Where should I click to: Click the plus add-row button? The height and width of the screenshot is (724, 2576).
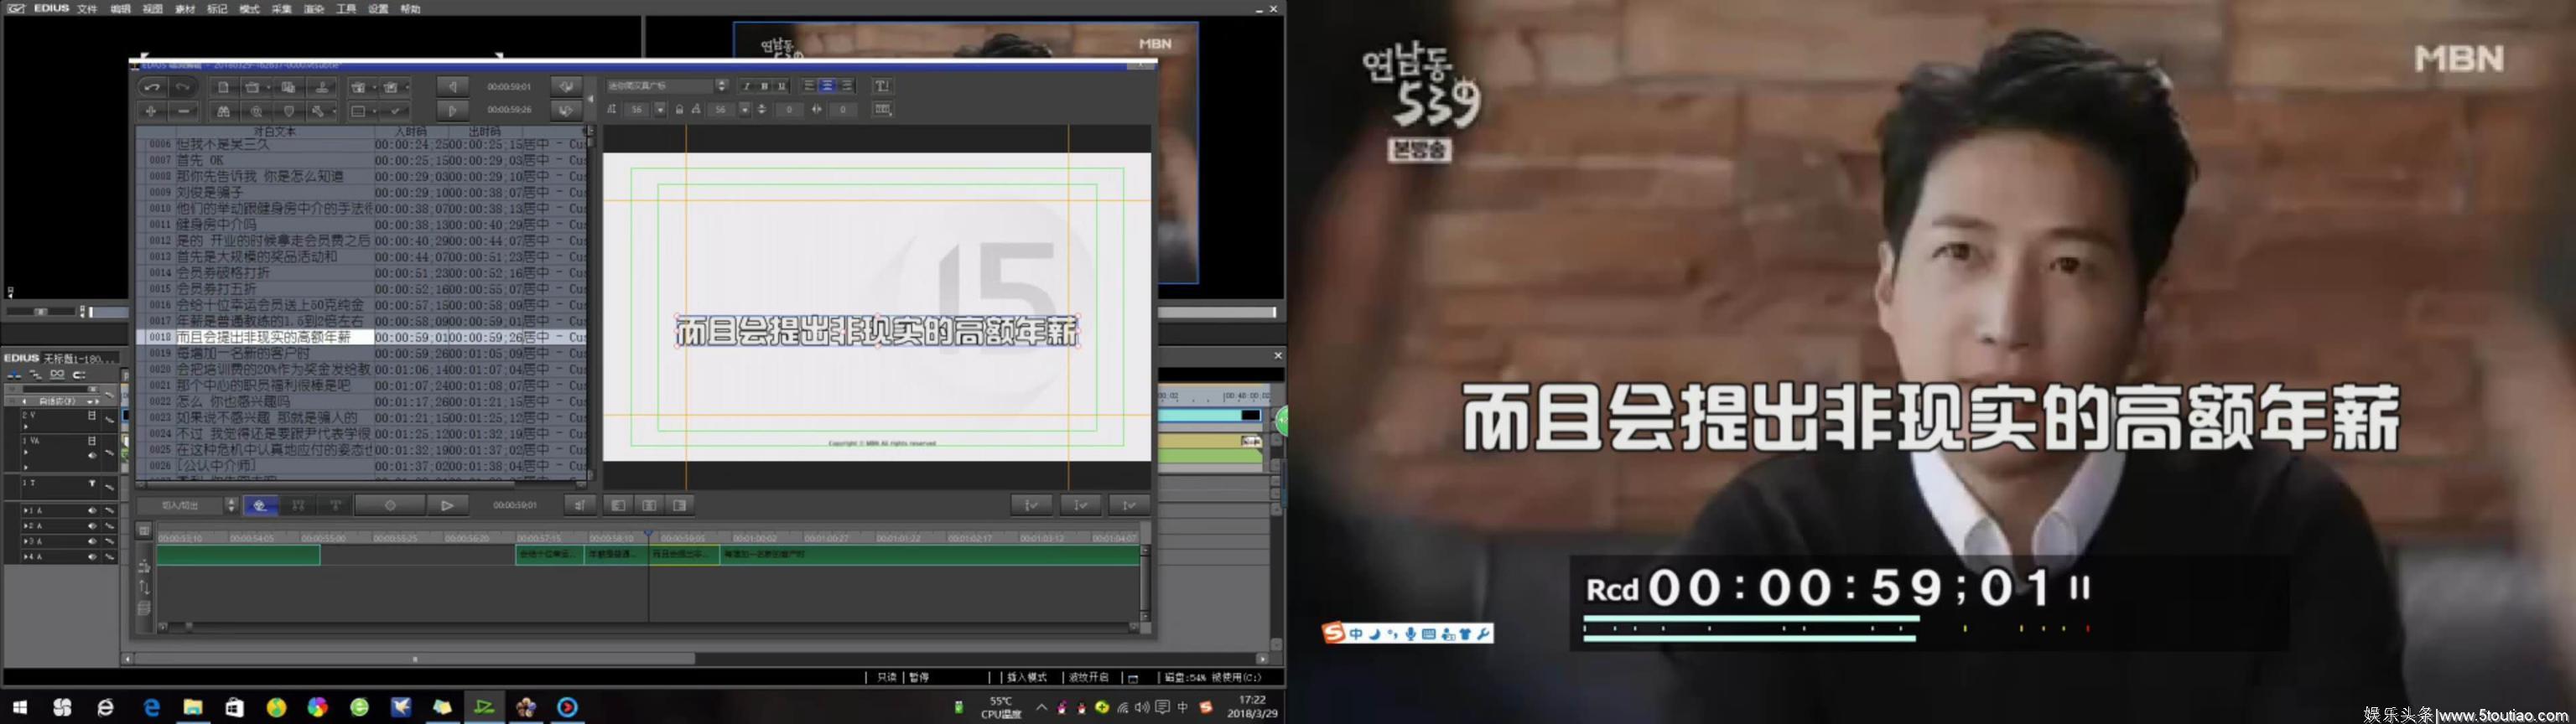[x=151, y=111]
